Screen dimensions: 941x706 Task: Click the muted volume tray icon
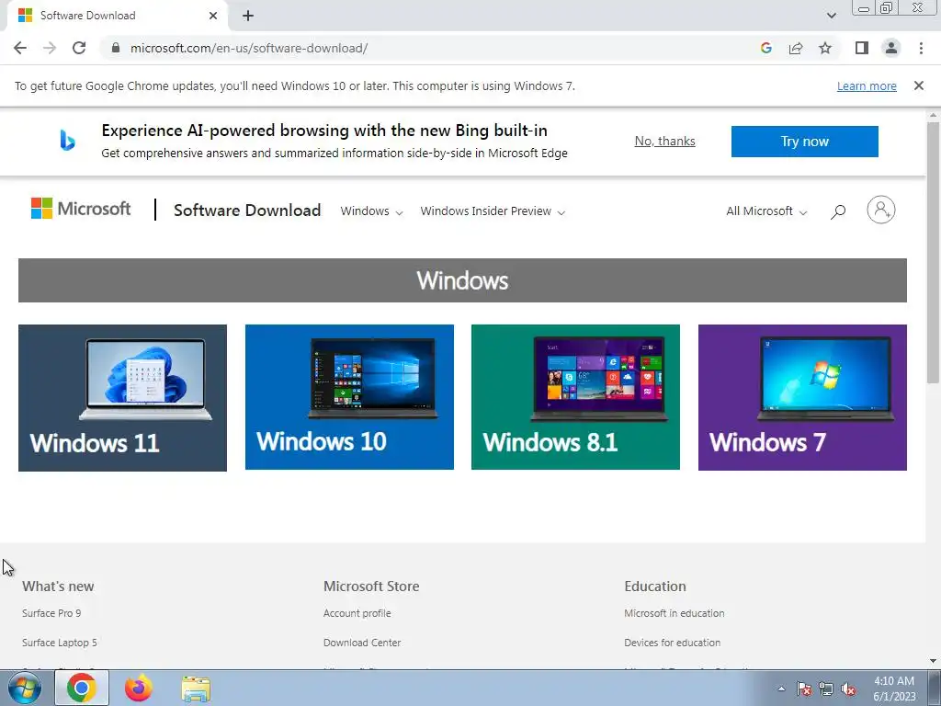pyautogui.click(x=848, y=689)
